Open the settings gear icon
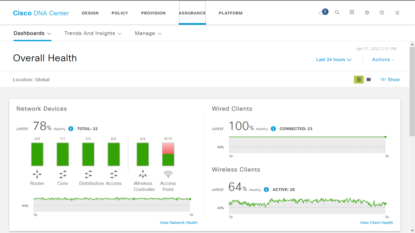The height and width of the screenshot is (233, 415). 367,13
